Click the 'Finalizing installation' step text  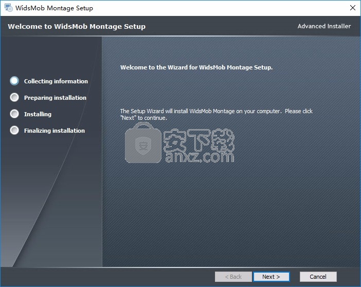[55, 131]
